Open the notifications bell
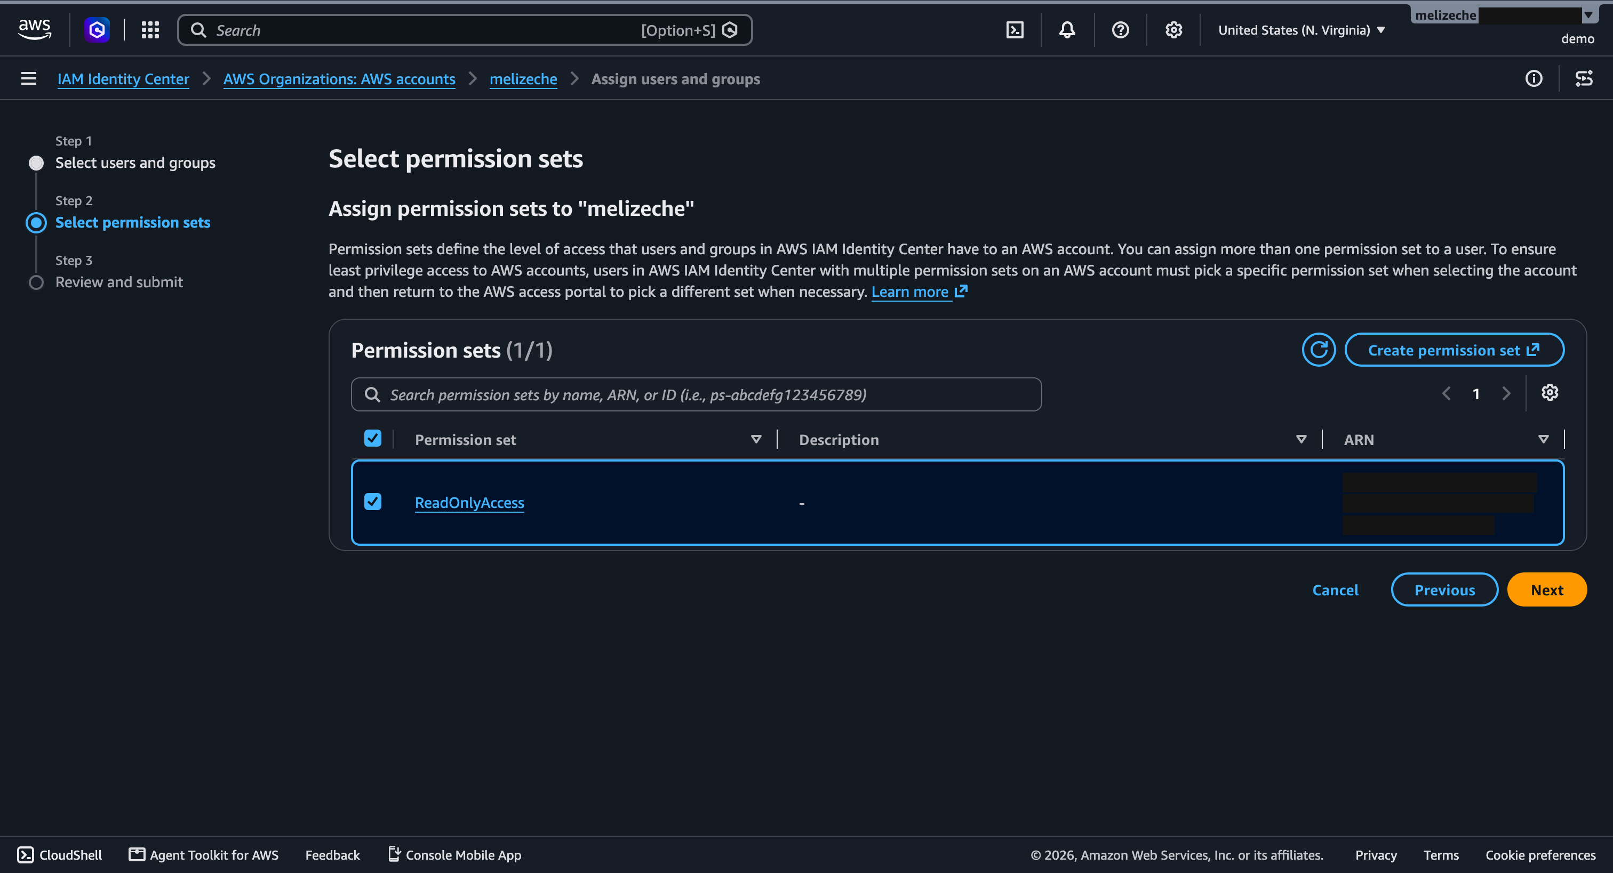1613x873 pixels. (x=1067, y=30)
